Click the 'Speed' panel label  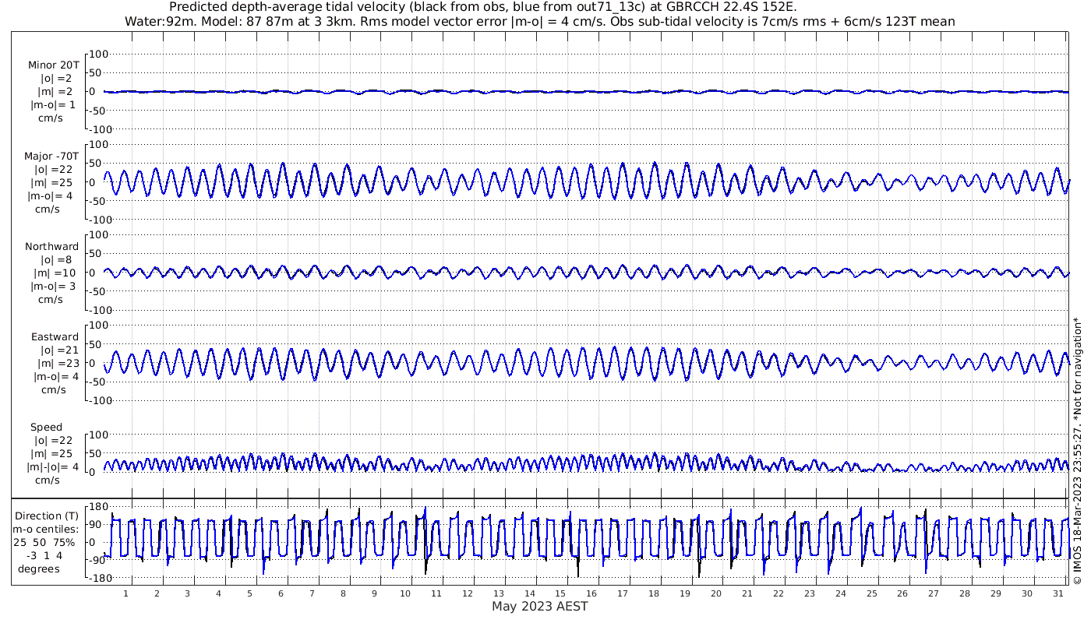[47, 428]
